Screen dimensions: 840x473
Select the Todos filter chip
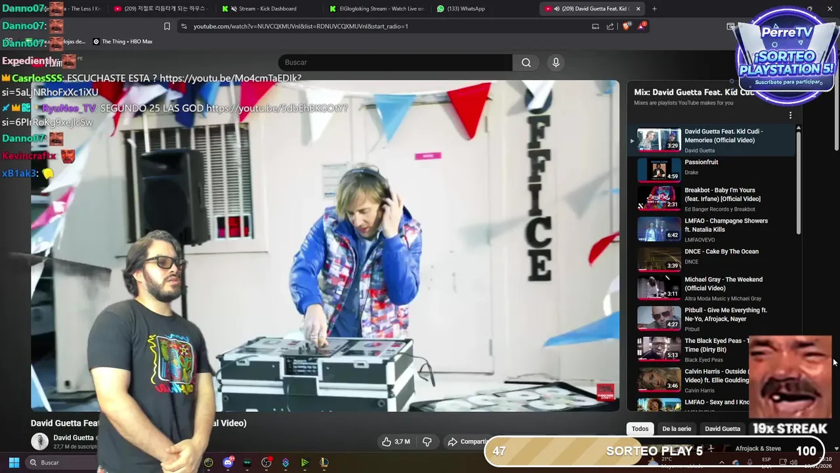[x=640, y=429]
